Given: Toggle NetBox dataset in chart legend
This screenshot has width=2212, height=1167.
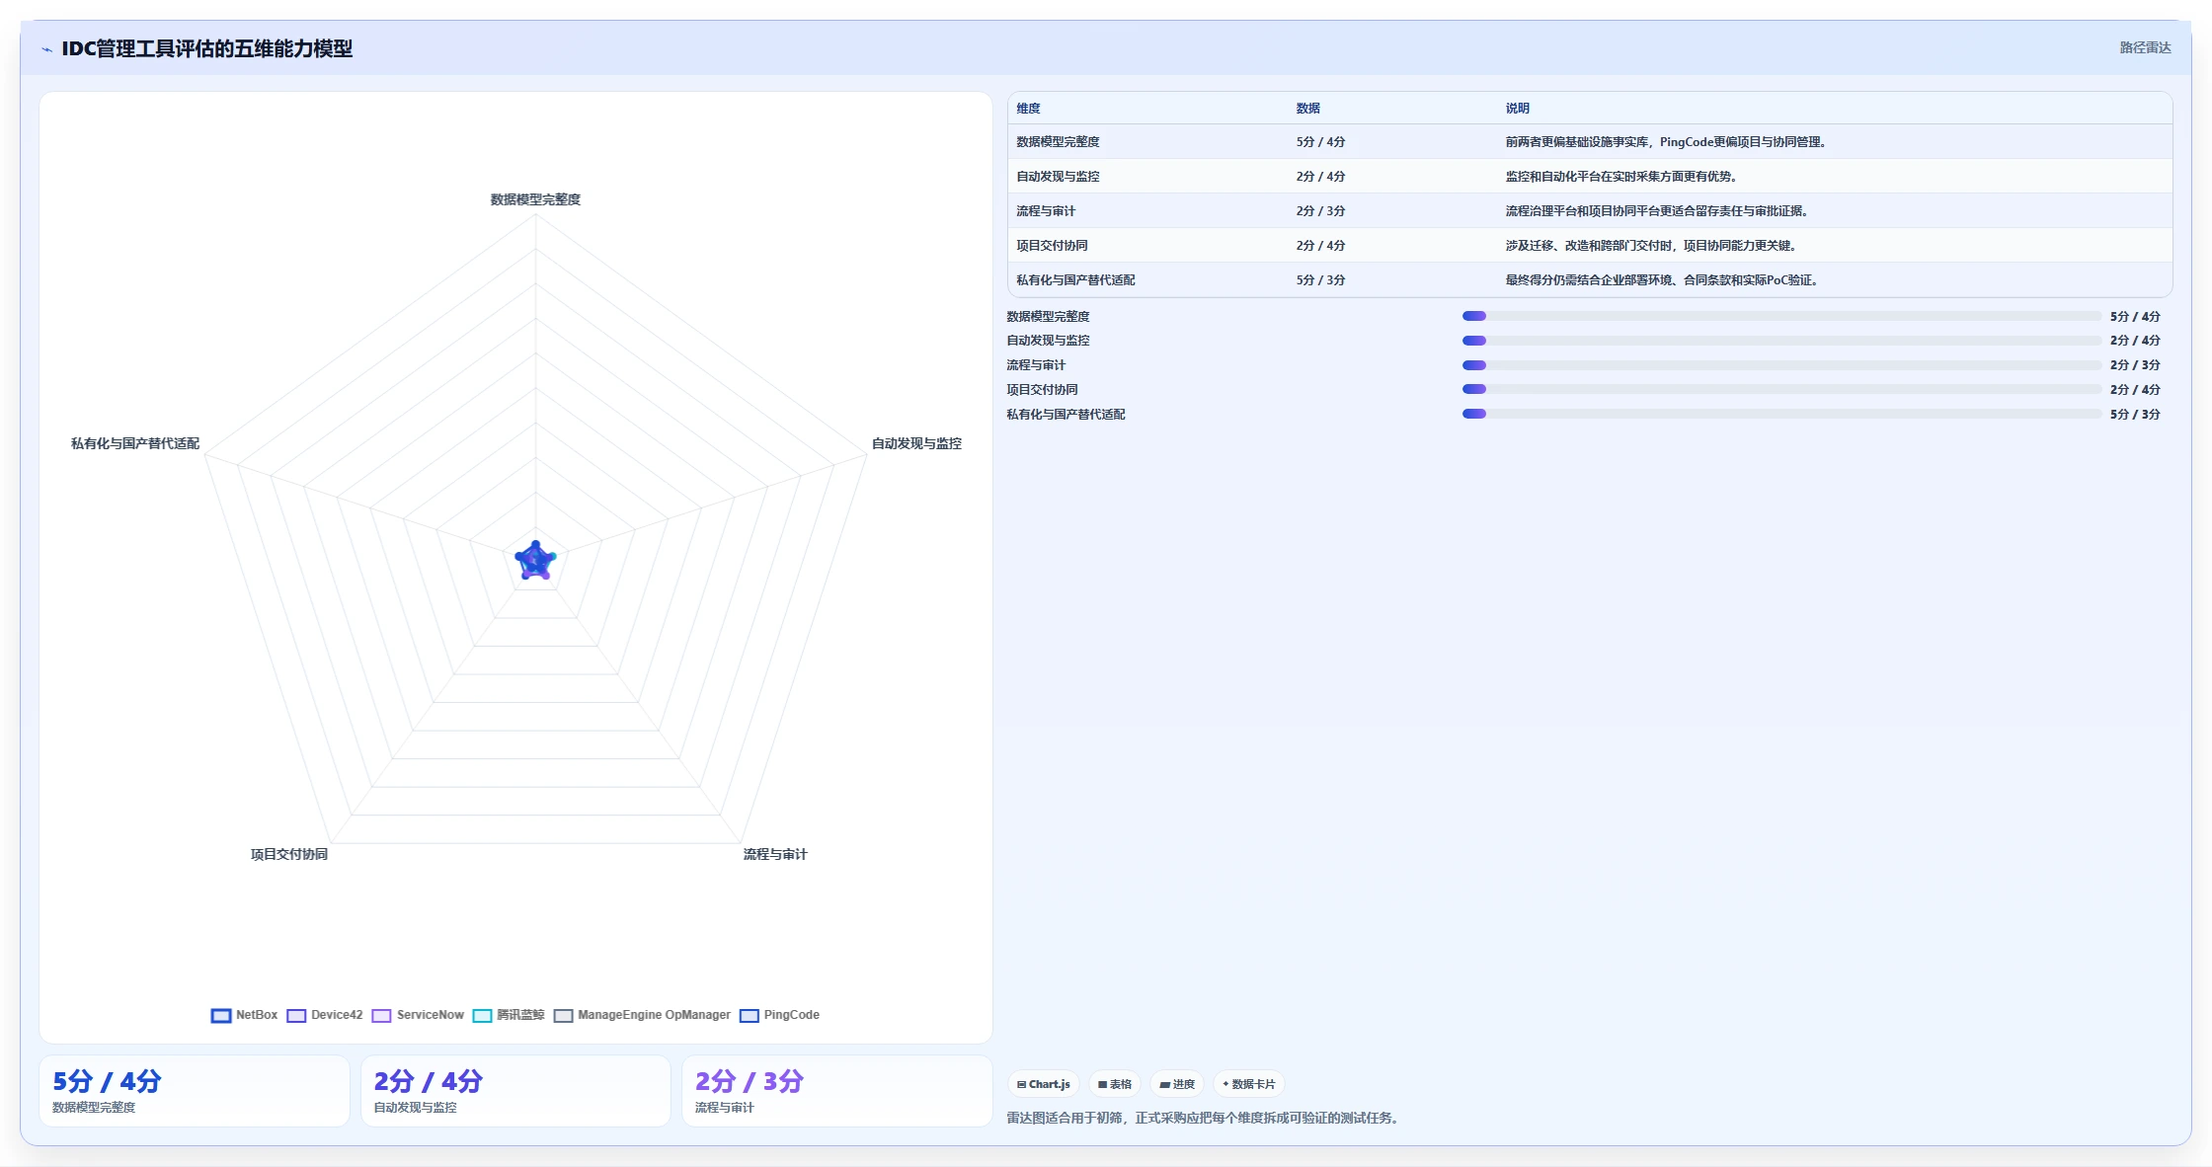Looking at the screenshot, I should (x=244, y=1015).
